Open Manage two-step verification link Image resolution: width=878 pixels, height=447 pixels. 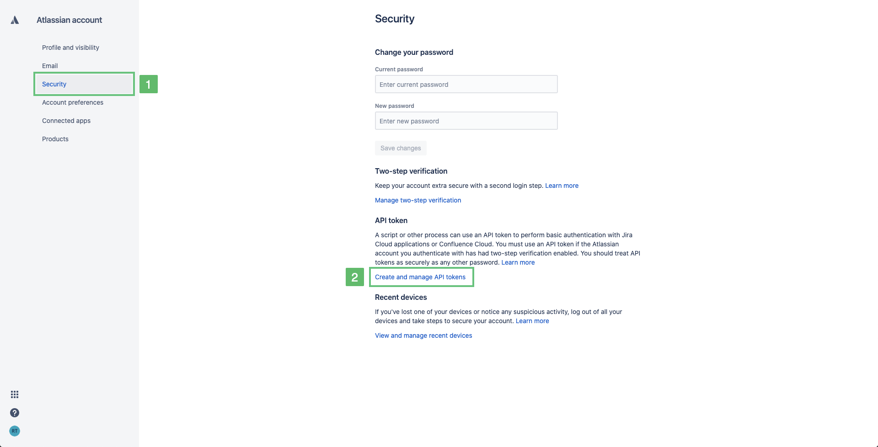[x=418, y=200]
